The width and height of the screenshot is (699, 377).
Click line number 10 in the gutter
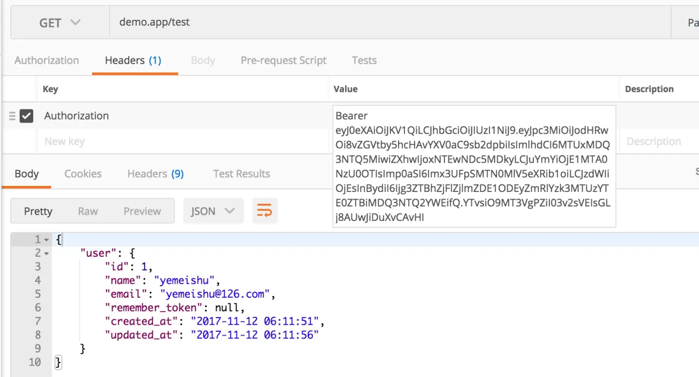pos(35,362)
